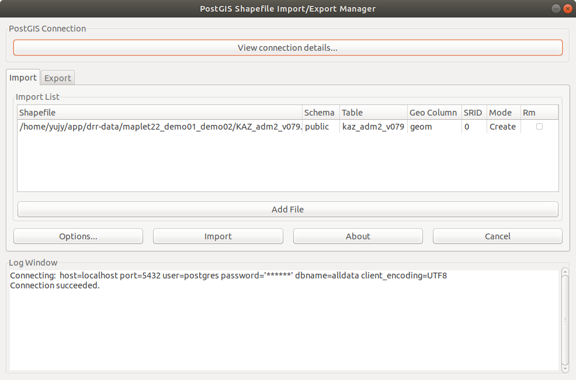Click the Cancel button
This screenshot has height=380, width=576.
click(497, 236)
